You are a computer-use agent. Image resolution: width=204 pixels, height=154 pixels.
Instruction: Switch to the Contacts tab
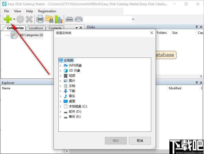(x=55, y=28)
